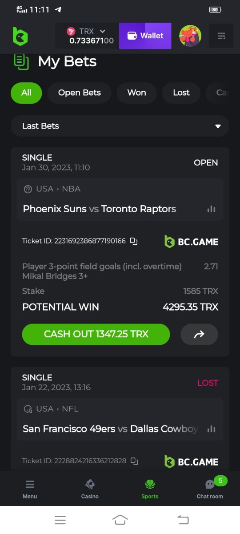Viewport: 240px width, 534px height.
Task: Open the user profile avatar
Action: click(x=190, y=36)
